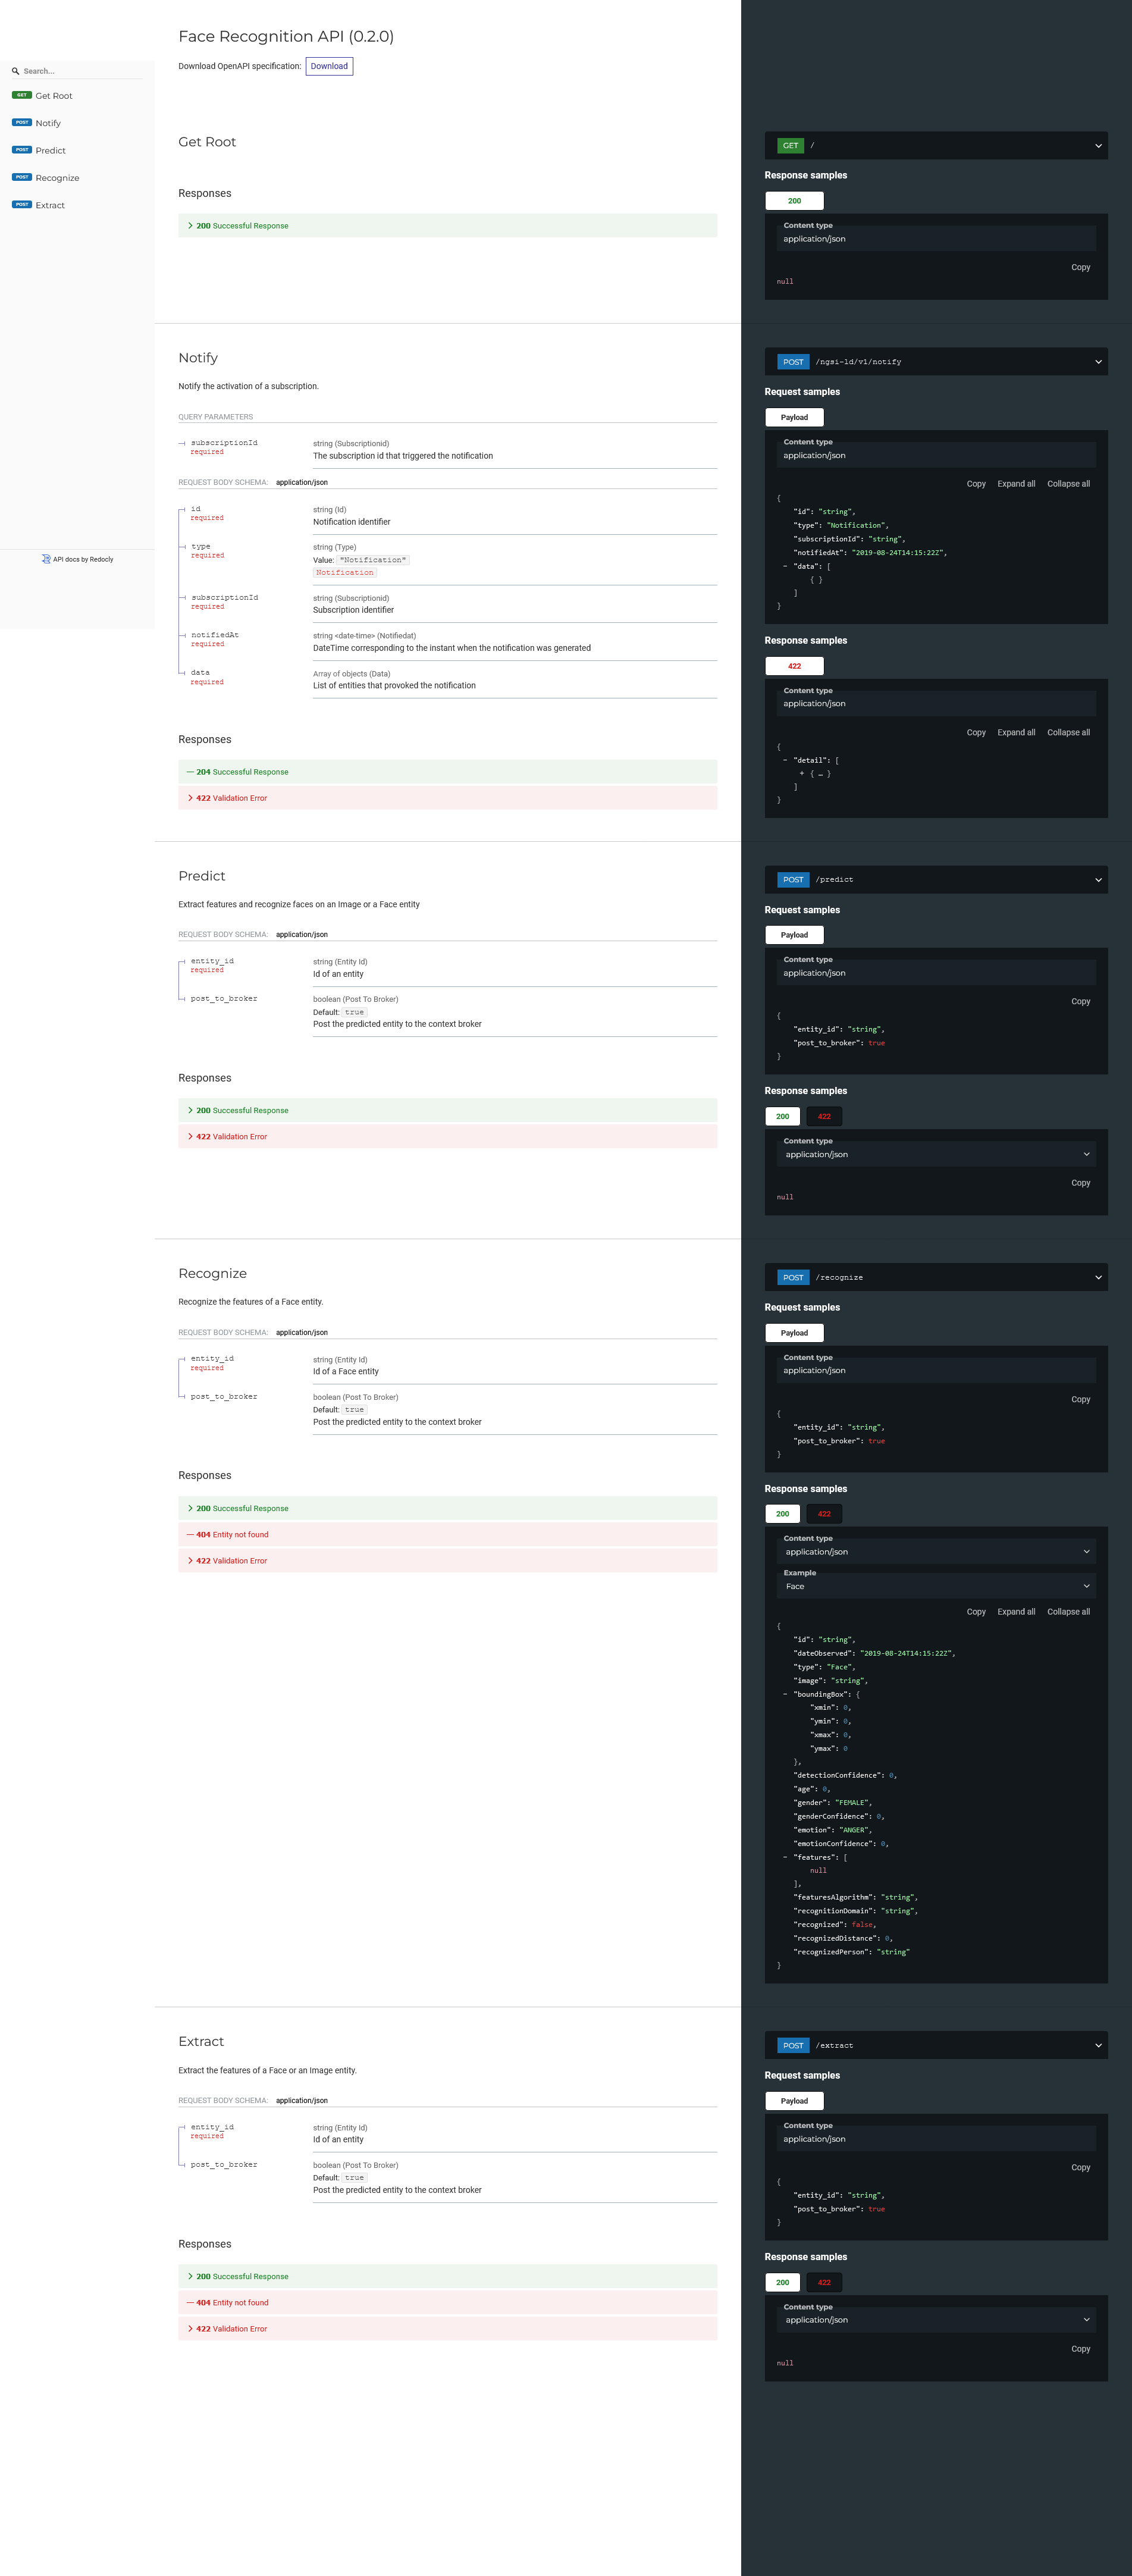Open Extract response content type dropdown
The height and width of the screenshot is (2576, 1132).
tap(936, 2319)
